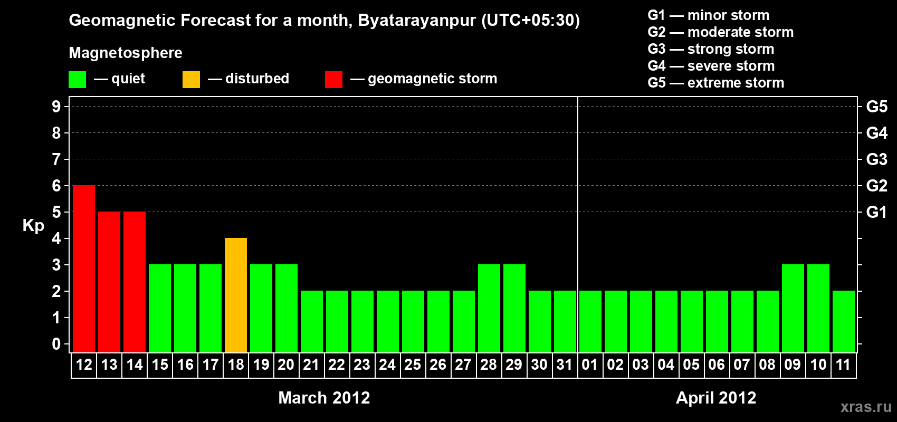Click date label 24 on axis
Viewport: 897px width, 422px height.
tap(387, 365)
